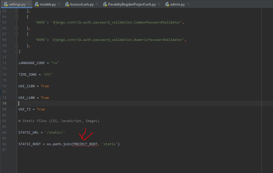Click line number 79 in the gutter
This screenshot has height=173, width=273.
pyautogui.click(x=4, y=103)
